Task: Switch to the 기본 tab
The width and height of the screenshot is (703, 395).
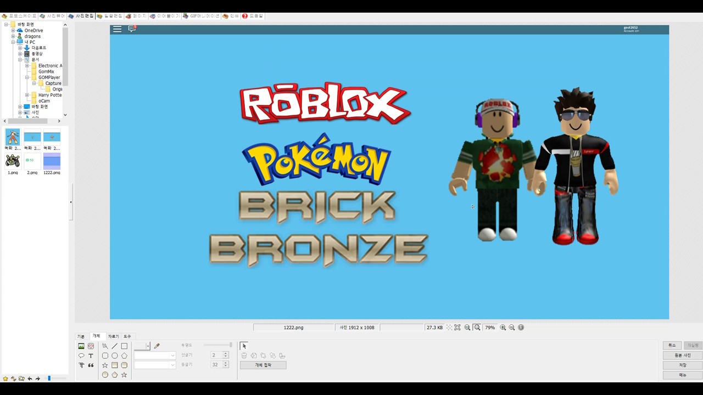Action: (x=81, y=336)
